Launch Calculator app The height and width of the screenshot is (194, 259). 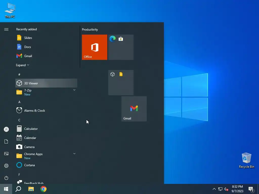coord(46,129)
